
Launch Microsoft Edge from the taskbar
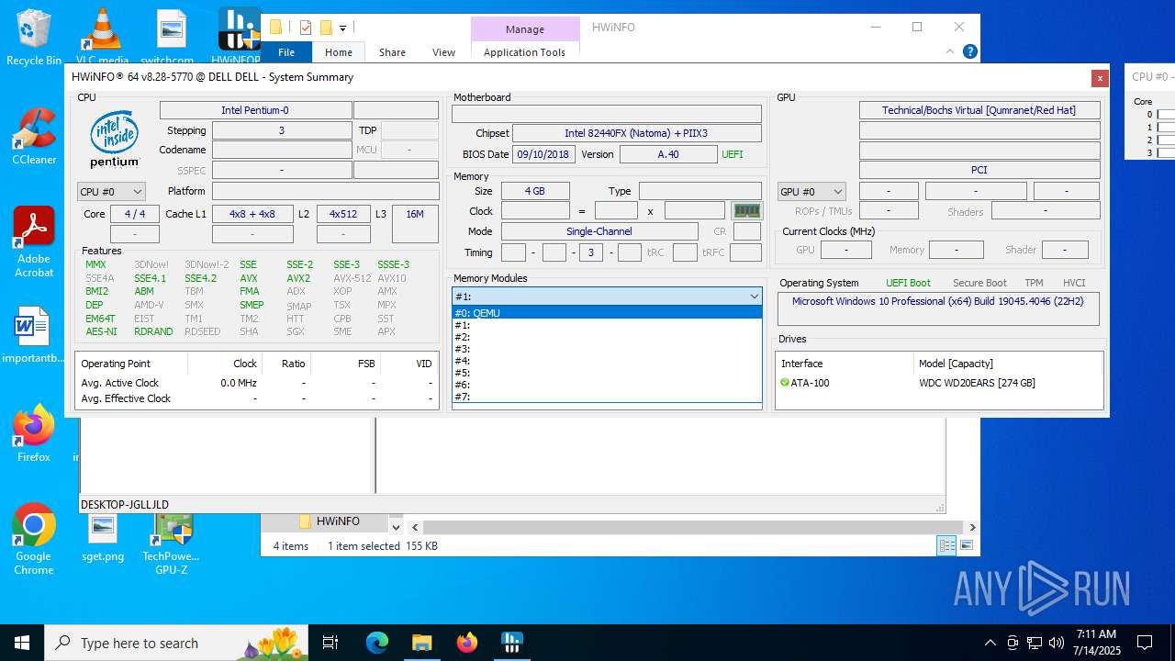pyautogui.click(x=377, y=643)
